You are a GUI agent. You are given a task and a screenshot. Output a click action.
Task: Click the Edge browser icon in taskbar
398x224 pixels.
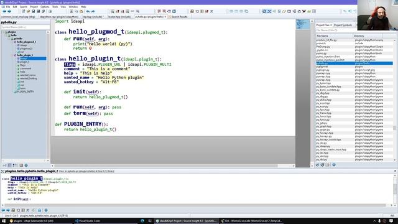click(x=142, y=221)
